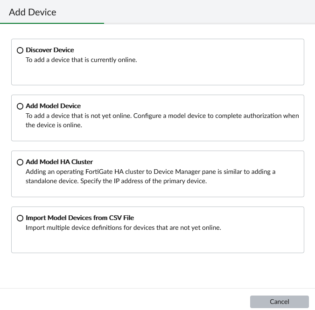Click the "Add Model Device" option label

point(53,106)
